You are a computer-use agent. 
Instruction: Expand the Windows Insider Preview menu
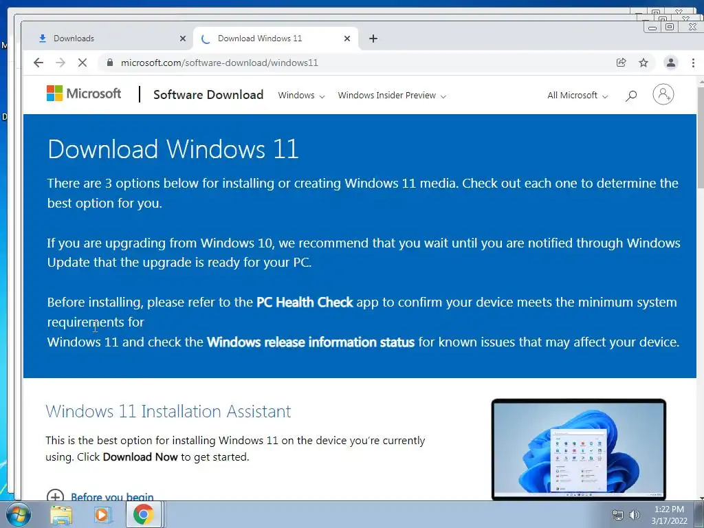click(x=392, y=95)
